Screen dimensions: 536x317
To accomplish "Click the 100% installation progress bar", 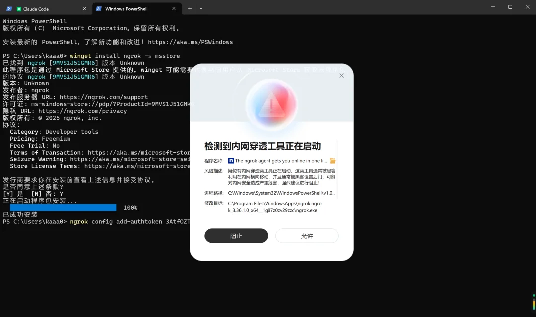I will [x=63, y=207].
